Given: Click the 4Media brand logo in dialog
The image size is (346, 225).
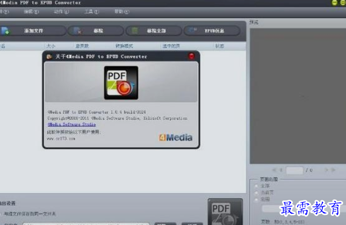Looking at the screenshot, I should [x=176, y=138].
